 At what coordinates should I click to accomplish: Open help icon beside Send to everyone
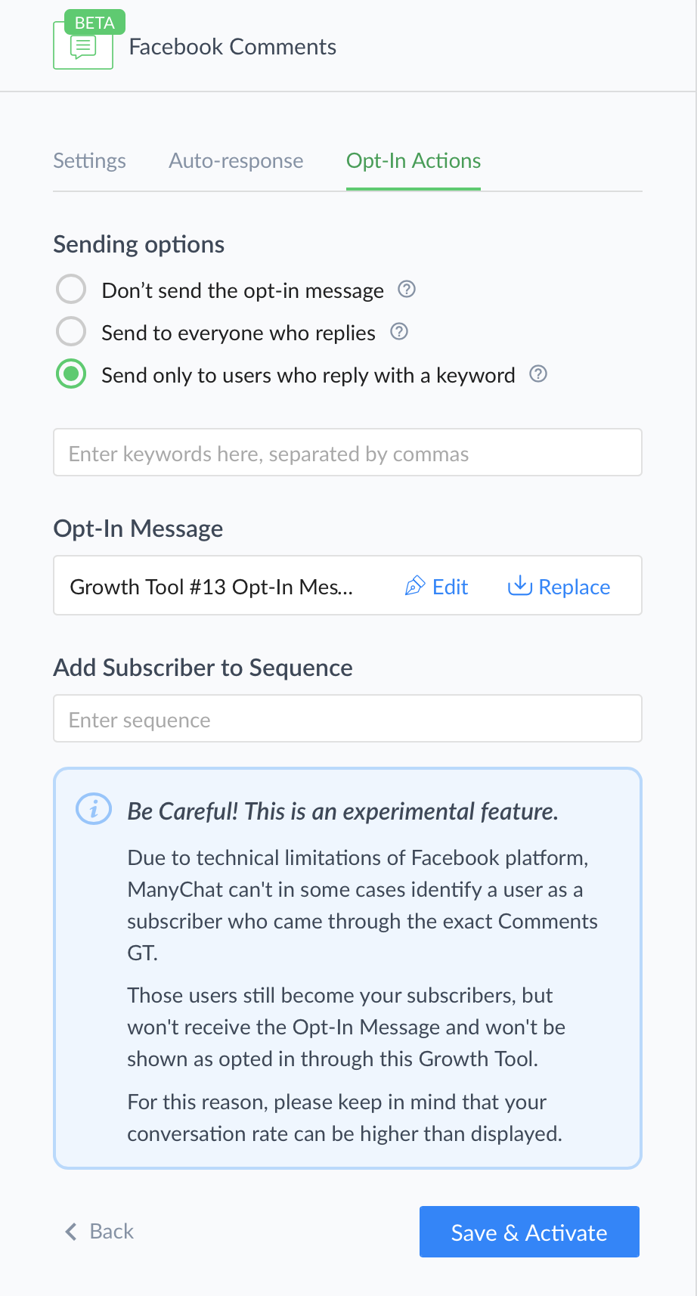[399, 332]
